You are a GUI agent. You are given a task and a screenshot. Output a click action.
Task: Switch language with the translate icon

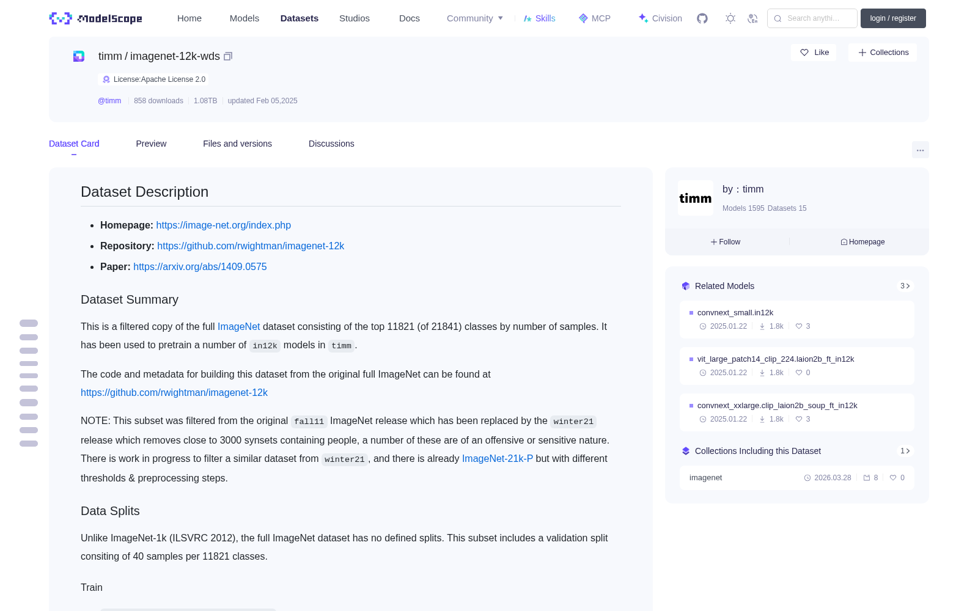753,18
